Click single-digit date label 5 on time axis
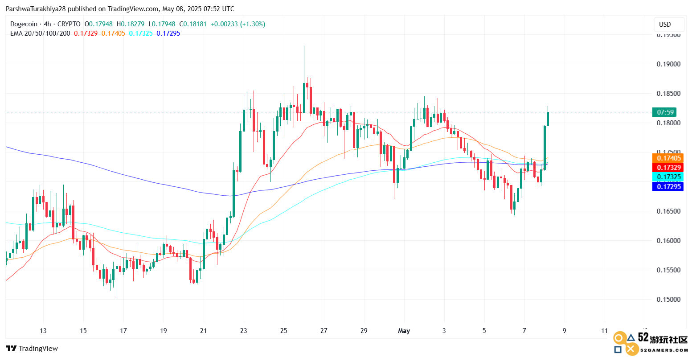692x358 pixels. pos(484,331)
